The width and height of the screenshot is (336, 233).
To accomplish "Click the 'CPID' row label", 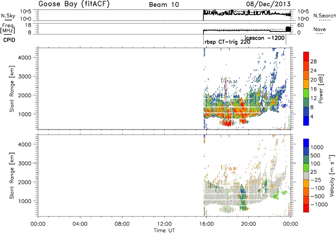I will 9,40.
